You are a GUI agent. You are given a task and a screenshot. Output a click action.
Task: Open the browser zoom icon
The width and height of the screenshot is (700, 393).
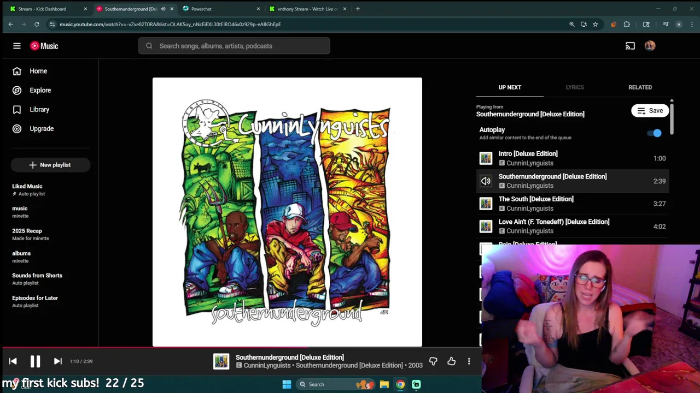[572, 24]
